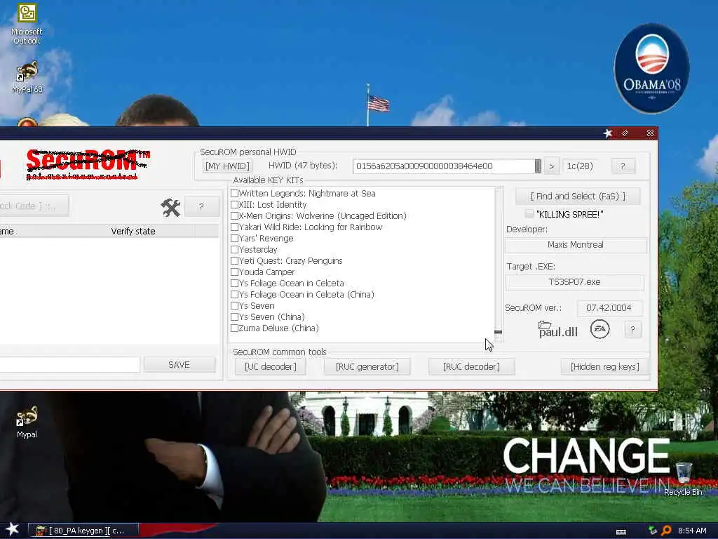Open the [RUC generator] tool
718x539 pixels.
(x=367, y=366)
